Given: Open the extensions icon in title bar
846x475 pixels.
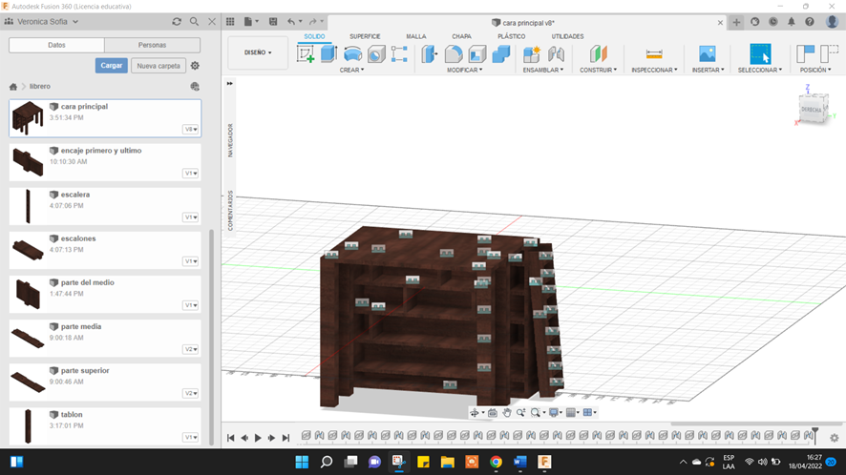Looking at the screenshot, I should pyautogui.click(x=755, y=22).
